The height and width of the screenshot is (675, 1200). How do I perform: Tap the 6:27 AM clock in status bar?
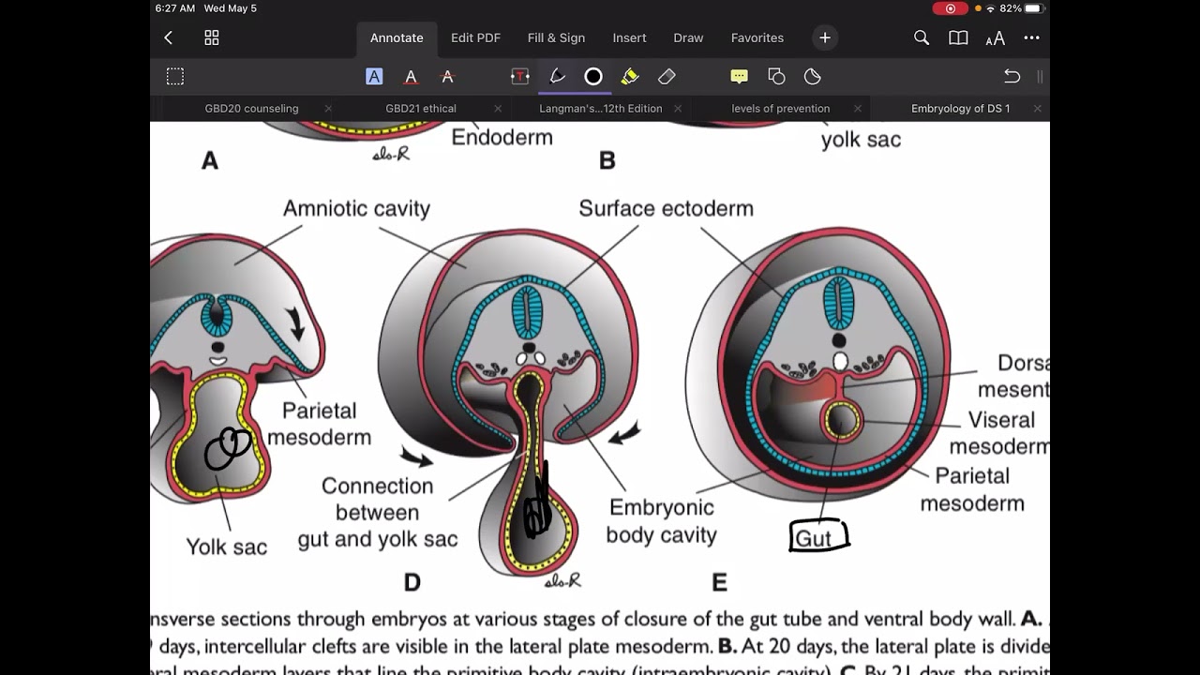point(175,8)
